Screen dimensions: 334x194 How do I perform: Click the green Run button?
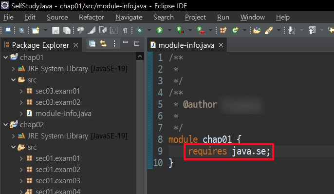click(x=160, y=31)
